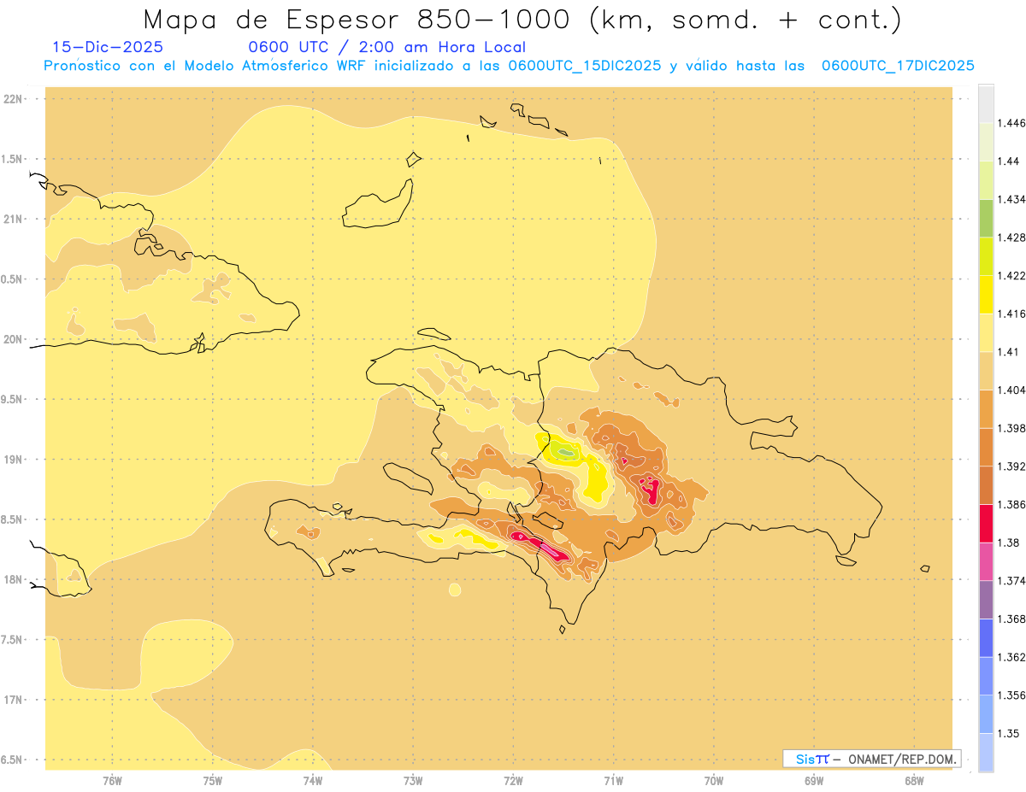This screenshot has height=792, width=1026.
Task: Click the green legend swatch between 1.428 and 1.434
Action: tap(986, 218)
